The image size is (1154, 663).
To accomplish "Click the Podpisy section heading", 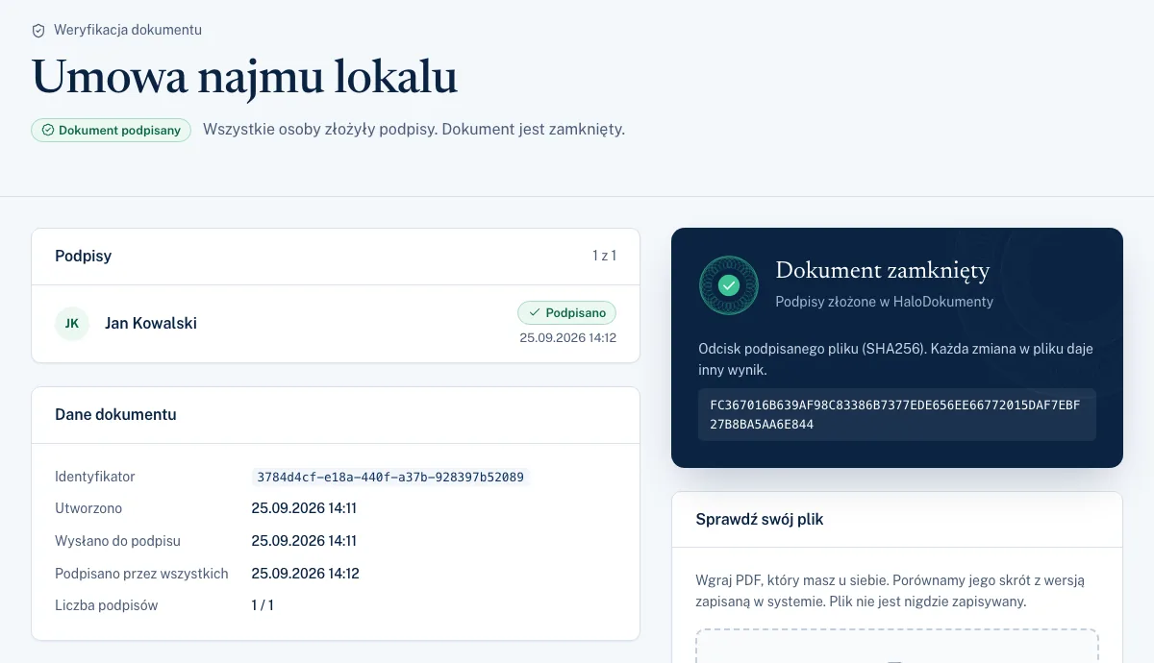I will 84,257.
